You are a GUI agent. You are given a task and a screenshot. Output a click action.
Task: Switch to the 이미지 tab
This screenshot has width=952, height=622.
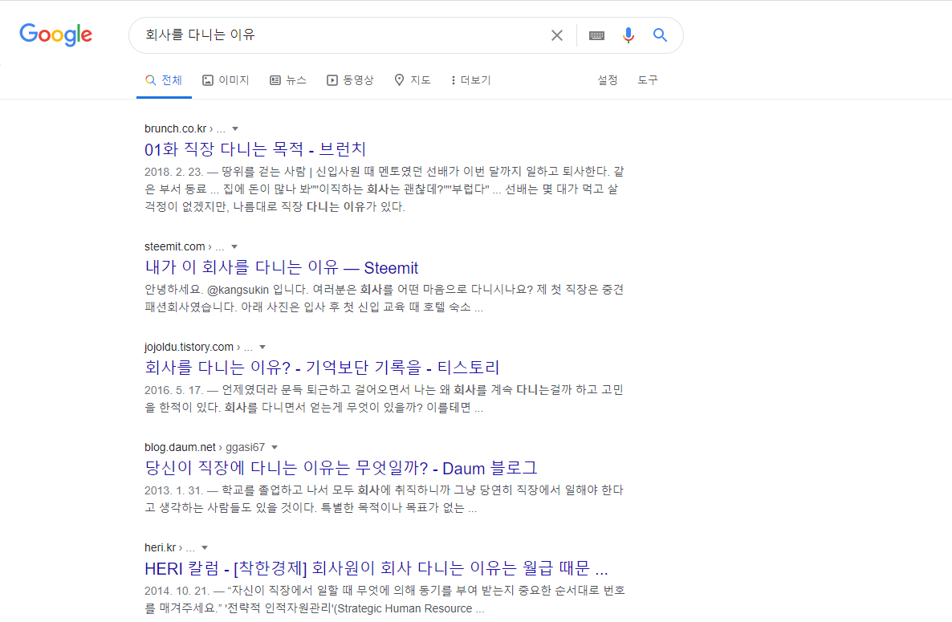point(226,80)
